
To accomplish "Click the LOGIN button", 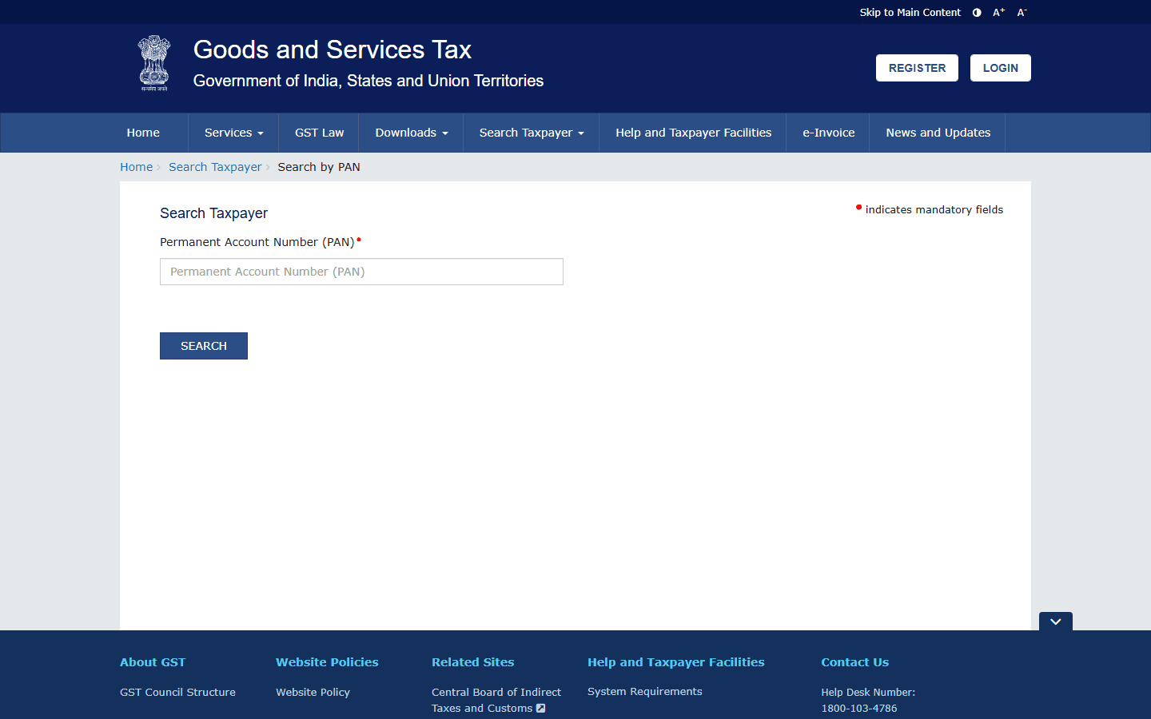I will pos(1001,68).
